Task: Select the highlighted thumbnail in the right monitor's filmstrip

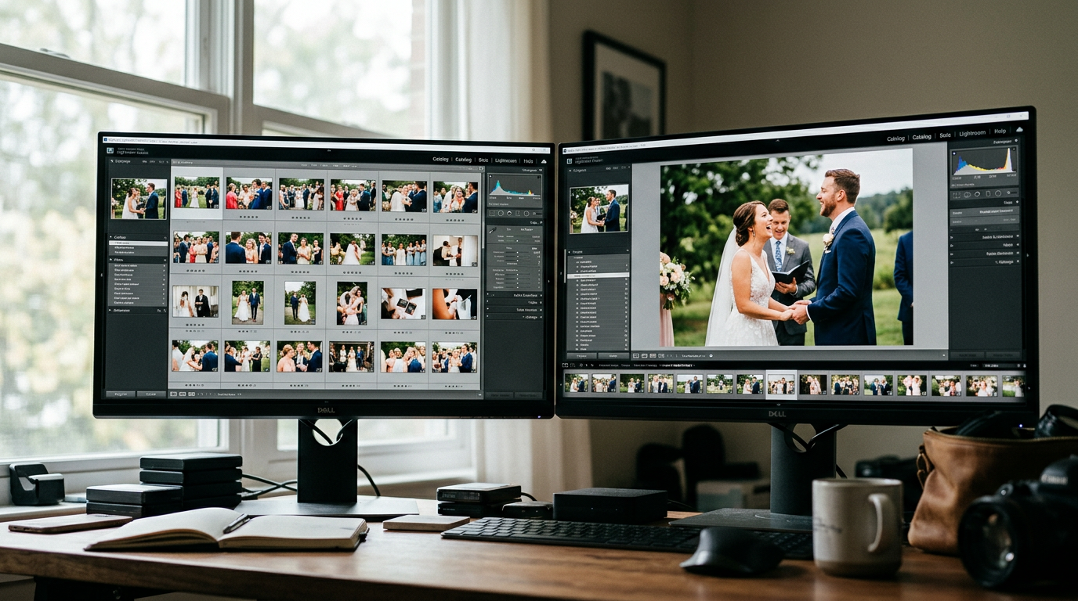Action: (780, 384)
